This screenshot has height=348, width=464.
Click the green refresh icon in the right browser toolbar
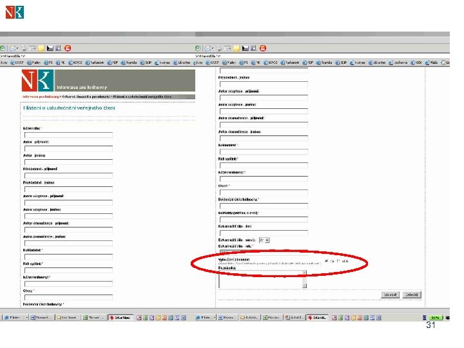(198, 48)
